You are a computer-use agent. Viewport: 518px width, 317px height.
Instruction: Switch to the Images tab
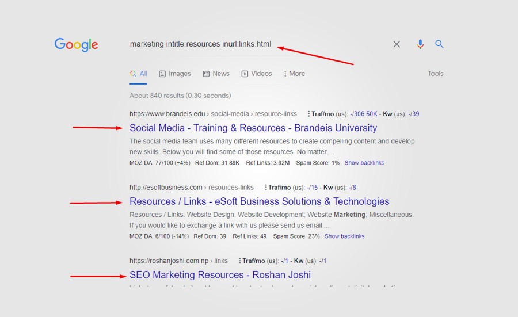(x=175, y=74)
